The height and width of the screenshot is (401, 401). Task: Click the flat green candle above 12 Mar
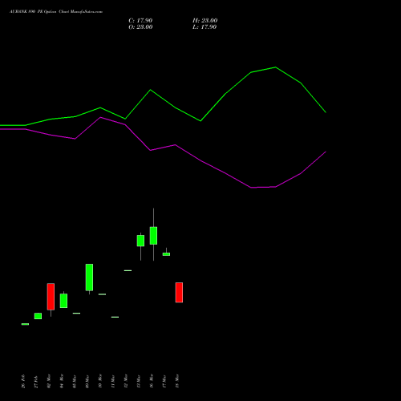click(128, 270)
